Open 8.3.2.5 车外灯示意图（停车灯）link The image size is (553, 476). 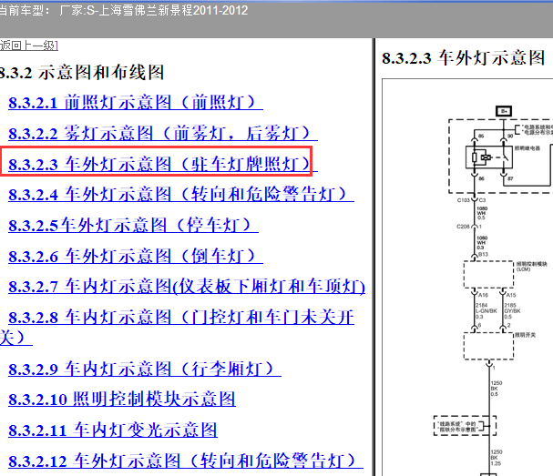tap(133, 225)
